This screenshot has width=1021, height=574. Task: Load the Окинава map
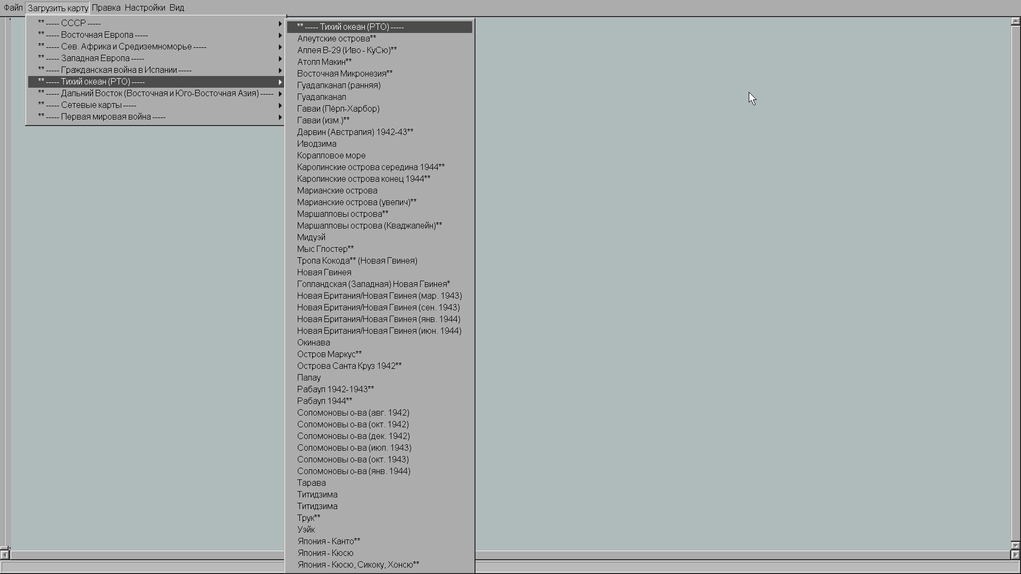[380, 343]
